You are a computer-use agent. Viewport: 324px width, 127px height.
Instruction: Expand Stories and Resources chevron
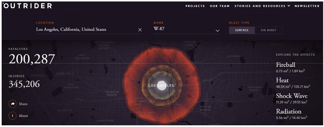[x=289, y=6]
